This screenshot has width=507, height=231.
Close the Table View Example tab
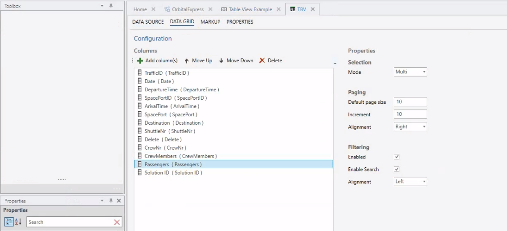coord(278,9)
